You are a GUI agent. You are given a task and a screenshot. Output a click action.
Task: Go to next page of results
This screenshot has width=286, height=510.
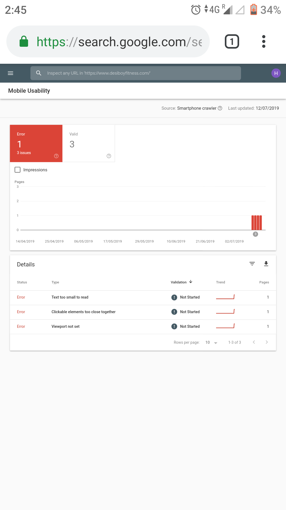pyautogui.click(x=267, y=342)
